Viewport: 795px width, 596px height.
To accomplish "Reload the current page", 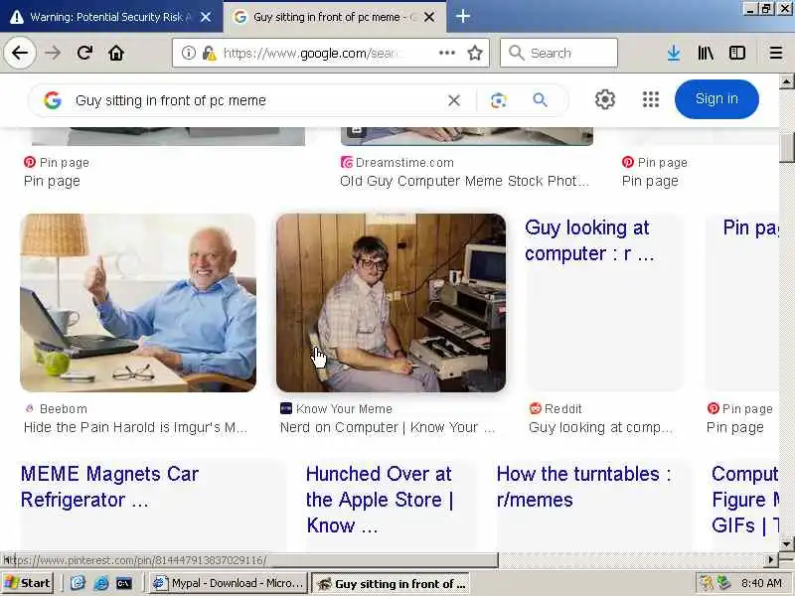I will 84,53.
